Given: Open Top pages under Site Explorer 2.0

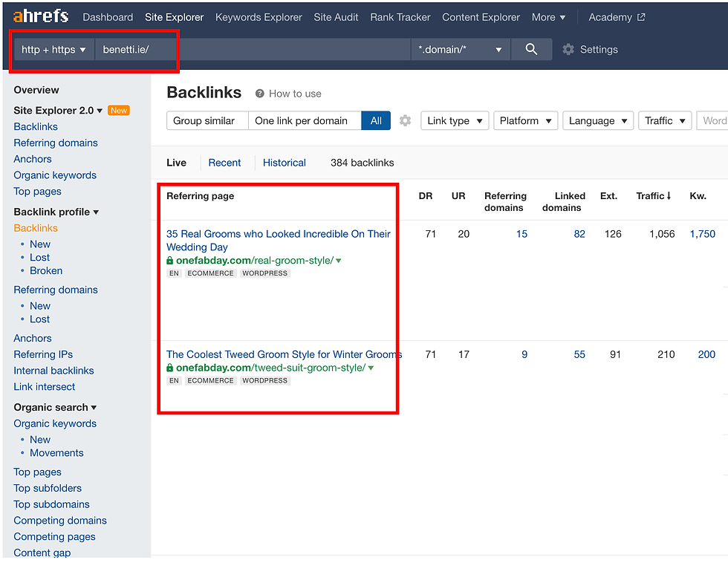Looking at the screenshot, I should (x=38, y=191).
